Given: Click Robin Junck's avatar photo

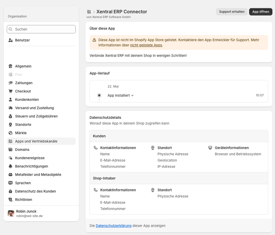Looking at the screenshot, I should (x=11, y=213).
